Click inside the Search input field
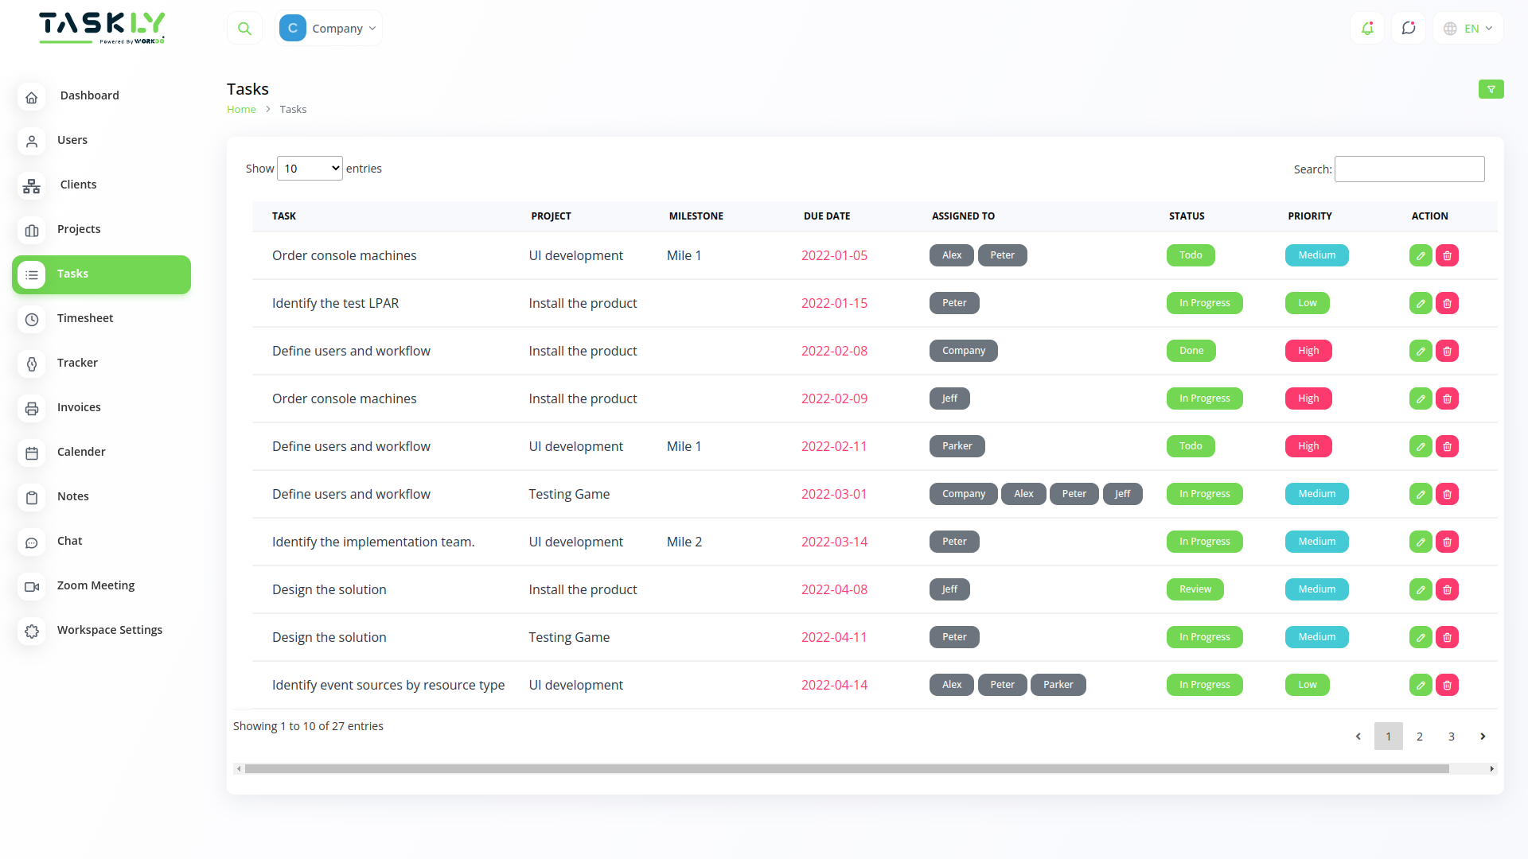This screenshot has width=1528, height=859. pyautogui.click(x=1409, y=169)
